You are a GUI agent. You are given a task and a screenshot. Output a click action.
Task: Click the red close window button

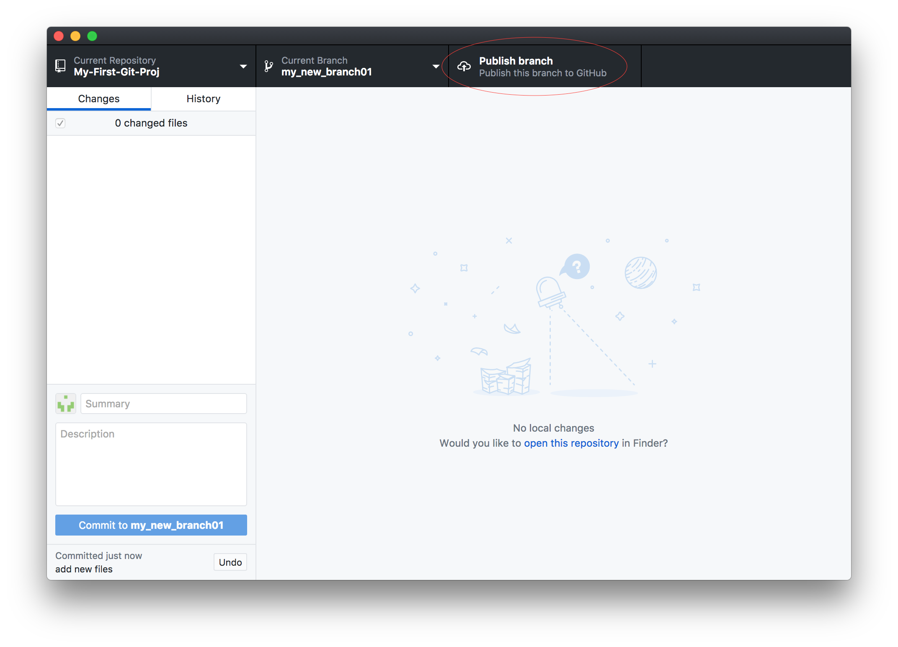click(59, 36)
